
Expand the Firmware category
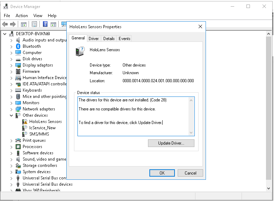12,72
